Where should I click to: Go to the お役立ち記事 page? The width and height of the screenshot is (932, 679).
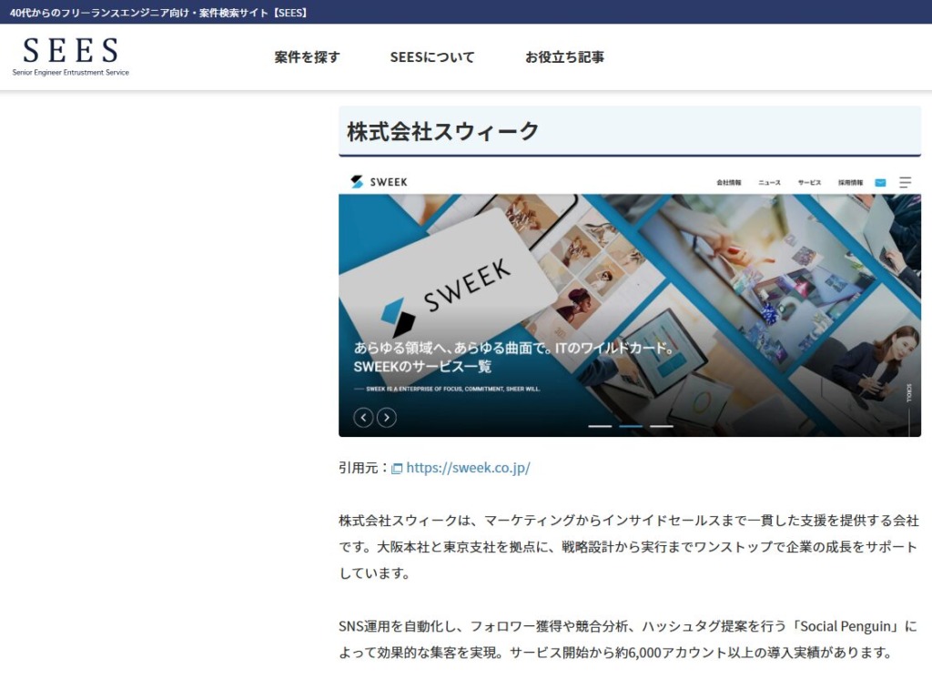(564, 57)
